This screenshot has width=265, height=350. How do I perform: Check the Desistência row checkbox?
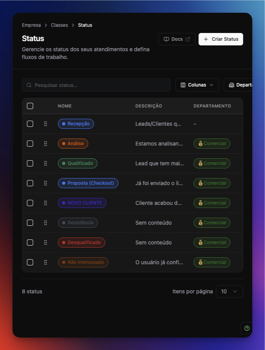[30, 223]
